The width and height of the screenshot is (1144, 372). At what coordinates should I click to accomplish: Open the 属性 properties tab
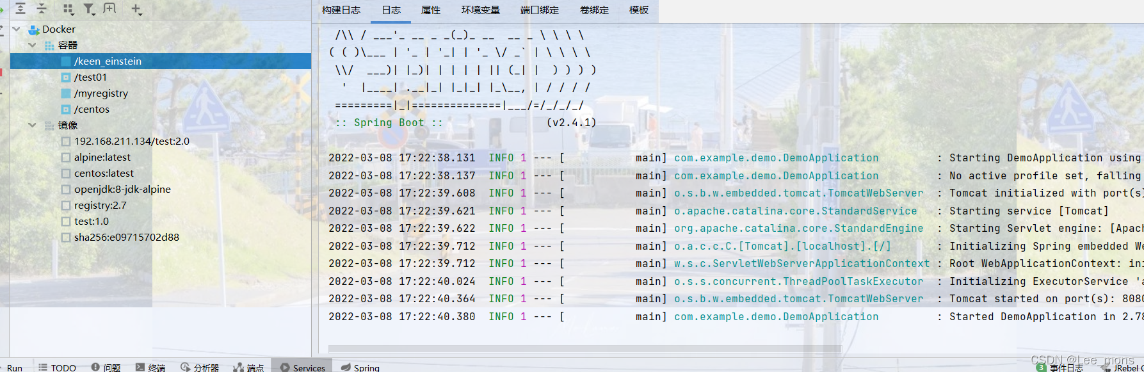point(431,10)
